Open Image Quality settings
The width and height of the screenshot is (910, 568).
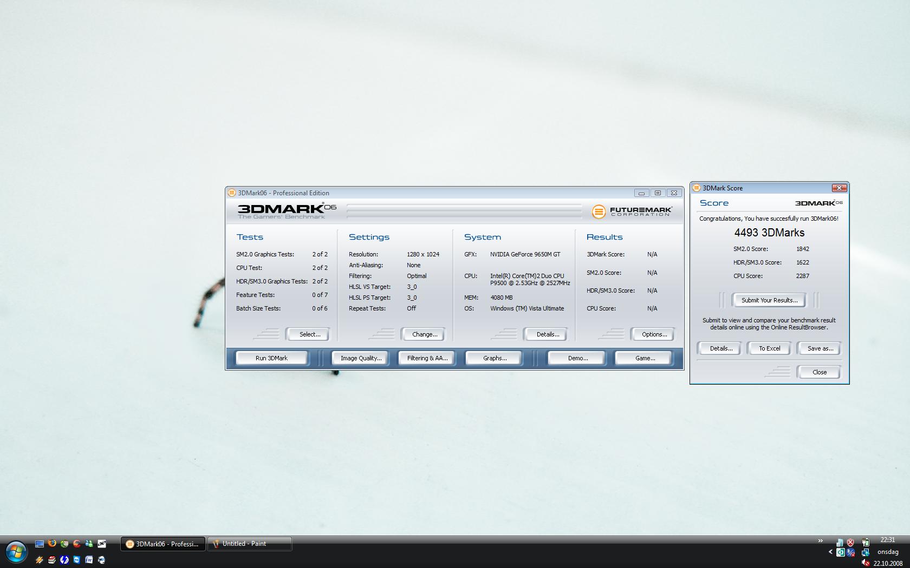pos(361,358)
